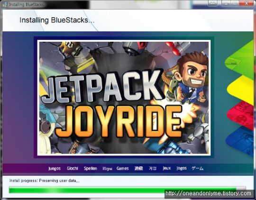Image resolution: width=256 pixels, height=200 pixels.
Task: Close the Installing BlueStacks window
Action: pyautogui.click(x=247, y=3)
